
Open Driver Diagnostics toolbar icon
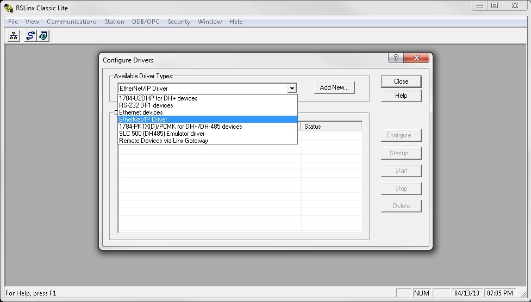pyautogui.click(x=43, y=35)
